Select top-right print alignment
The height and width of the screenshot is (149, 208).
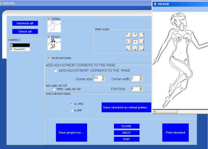tap(142, 35)
